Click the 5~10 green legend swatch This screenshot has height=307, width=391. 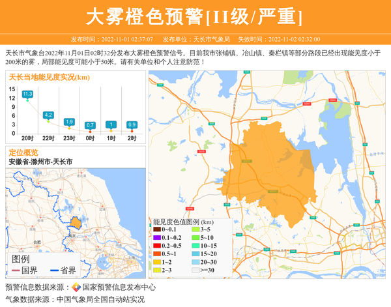click(x=195, y=238)
